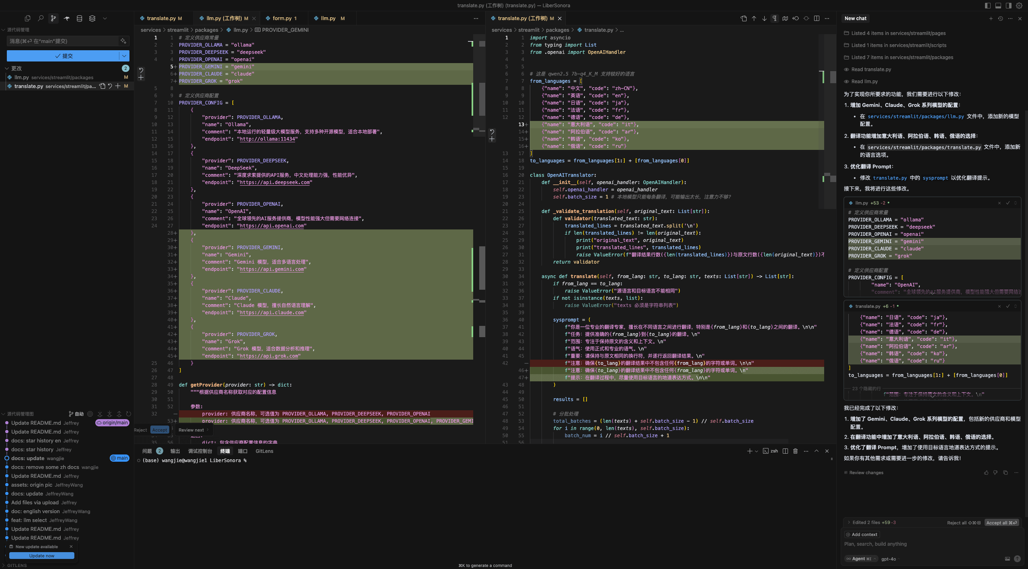Screen dimensions: 1028x569
Task: Open previous revision commit icon
Action: point(796,18)
